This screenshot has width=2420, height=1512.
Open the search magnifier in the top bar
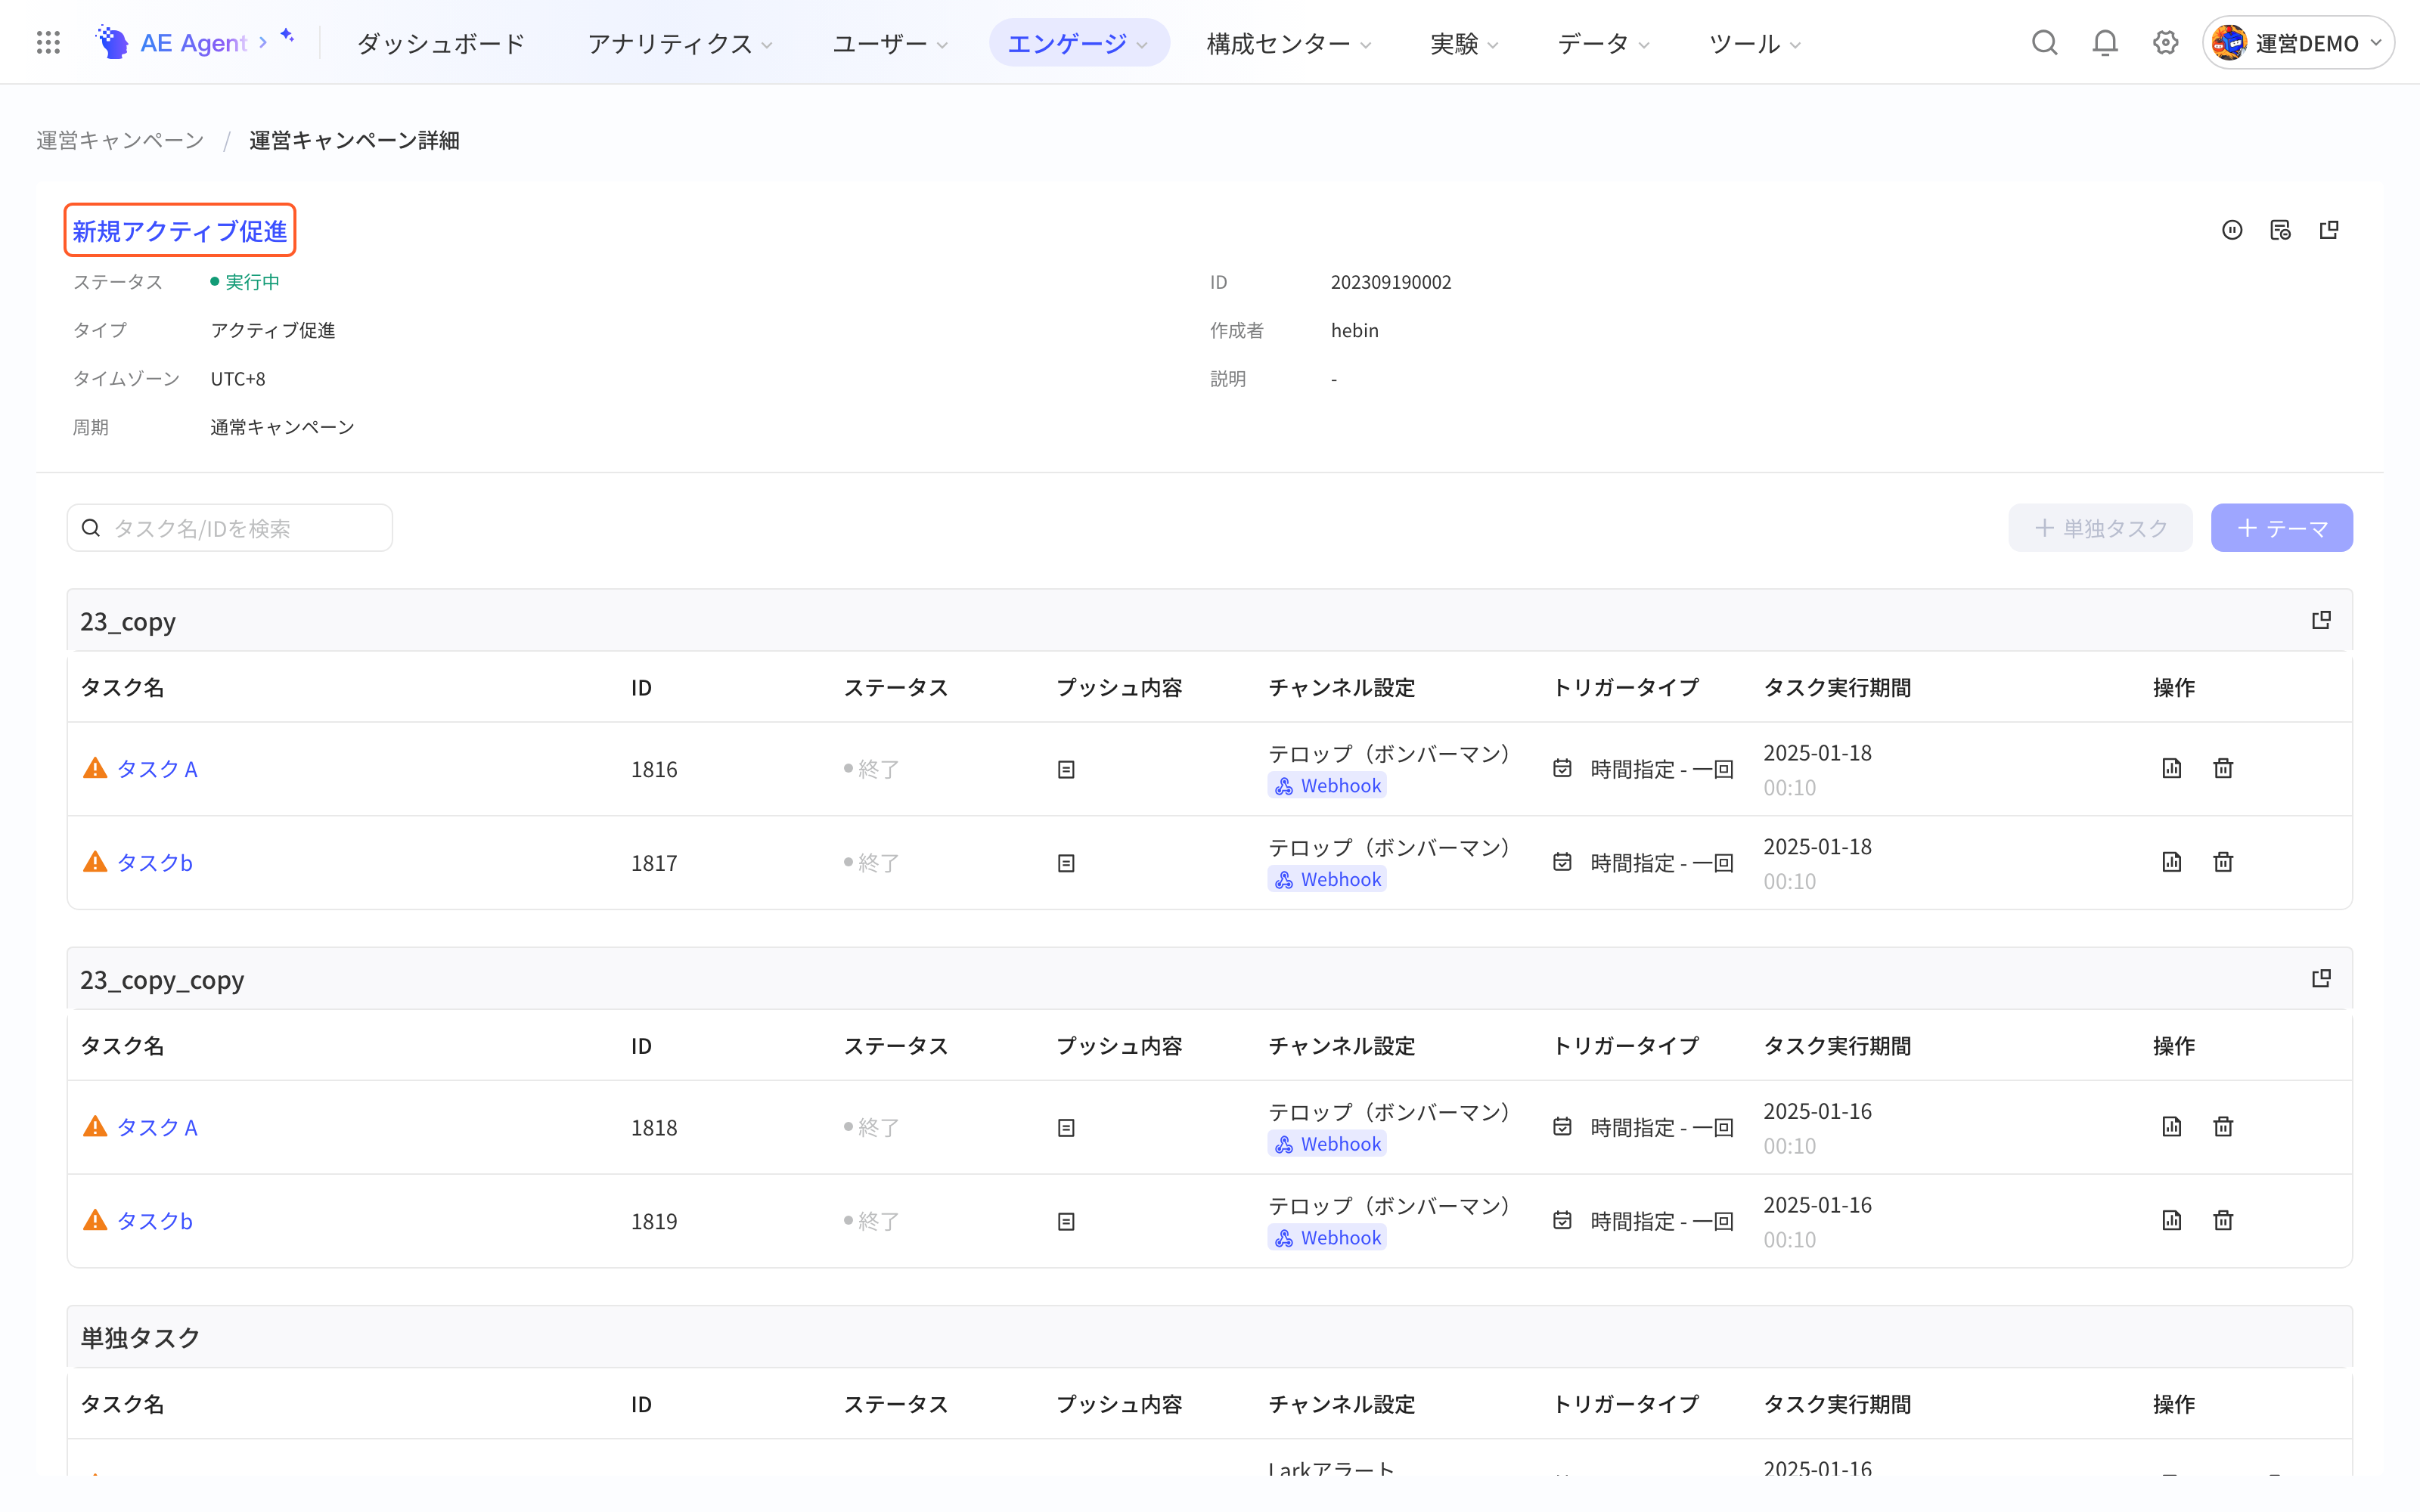(x=2044, y=42)
